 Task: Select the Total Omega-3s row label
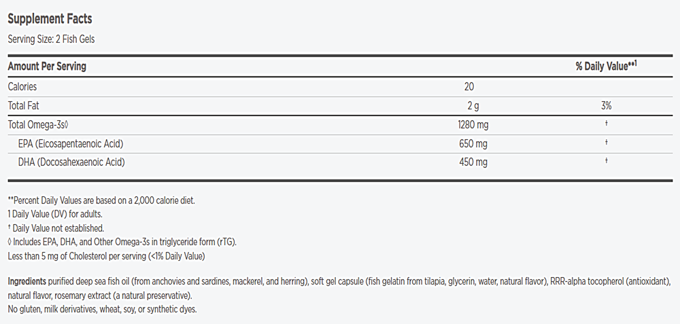tap(39, 125)
